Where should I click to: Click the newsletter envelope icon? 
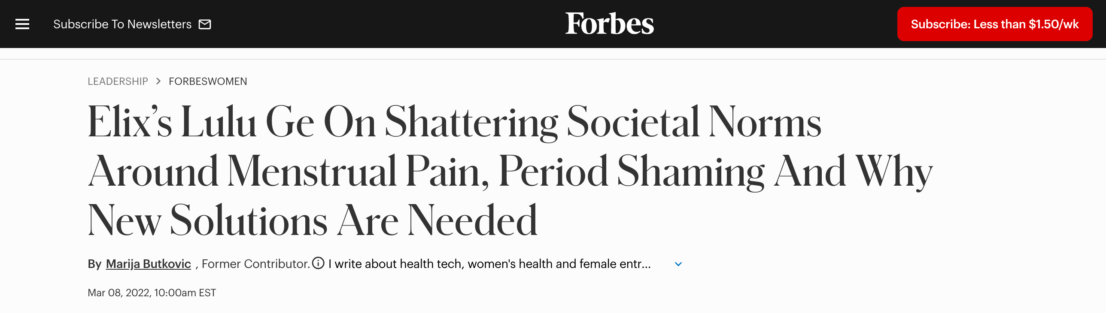(x=205, y=24)
